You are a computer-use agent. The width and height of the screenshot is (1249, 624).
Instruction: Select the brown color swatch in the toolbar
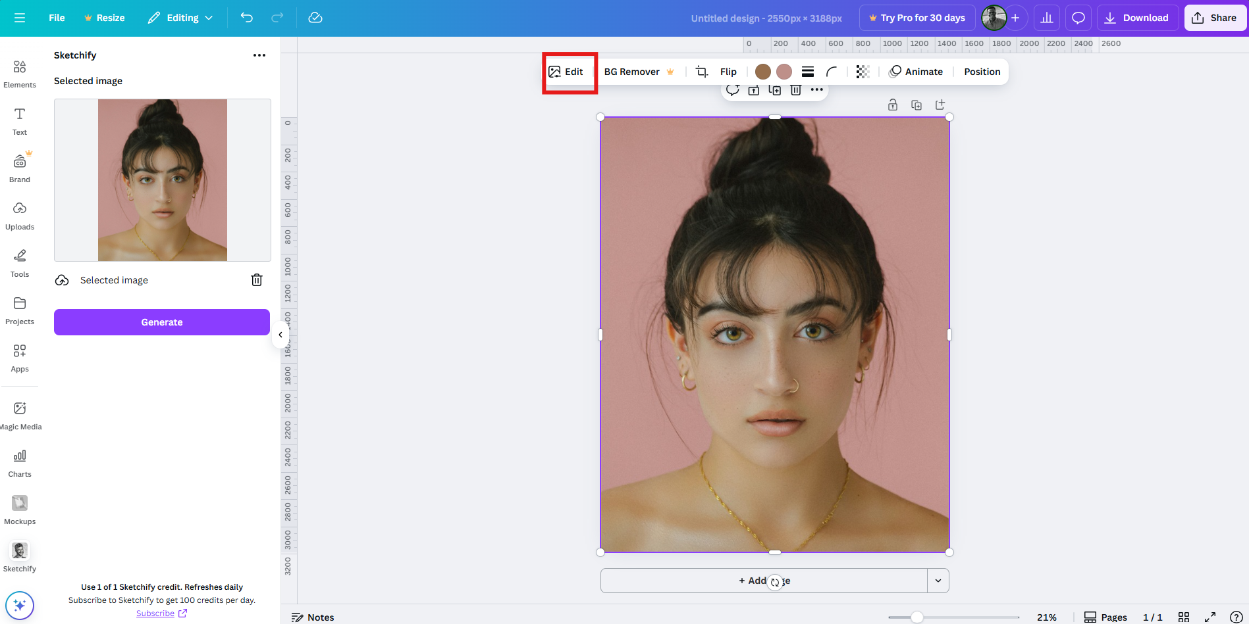pos(762,71)
